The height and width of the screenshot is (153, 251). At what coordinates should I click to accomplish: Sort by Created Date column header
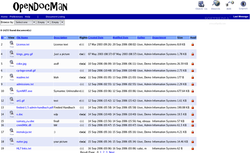(x=96, y=38)
